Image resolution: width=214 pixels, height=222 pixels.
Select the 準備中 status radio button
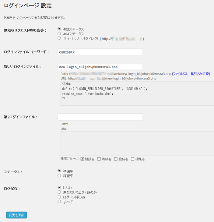pyautogui.click(x=59, y=171)
